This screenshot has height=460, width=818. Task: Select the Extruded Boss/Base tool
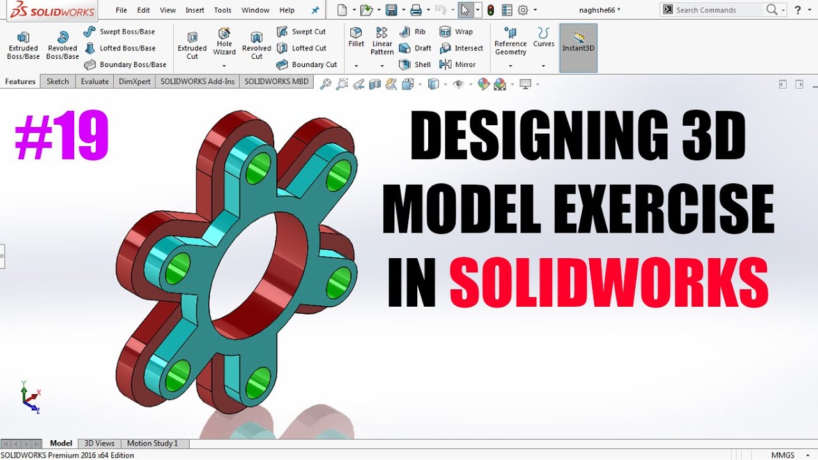pos(23,46)
